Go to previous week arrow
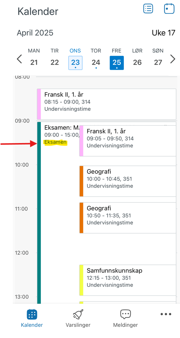The image size is (180, 338). click(20, 59)
